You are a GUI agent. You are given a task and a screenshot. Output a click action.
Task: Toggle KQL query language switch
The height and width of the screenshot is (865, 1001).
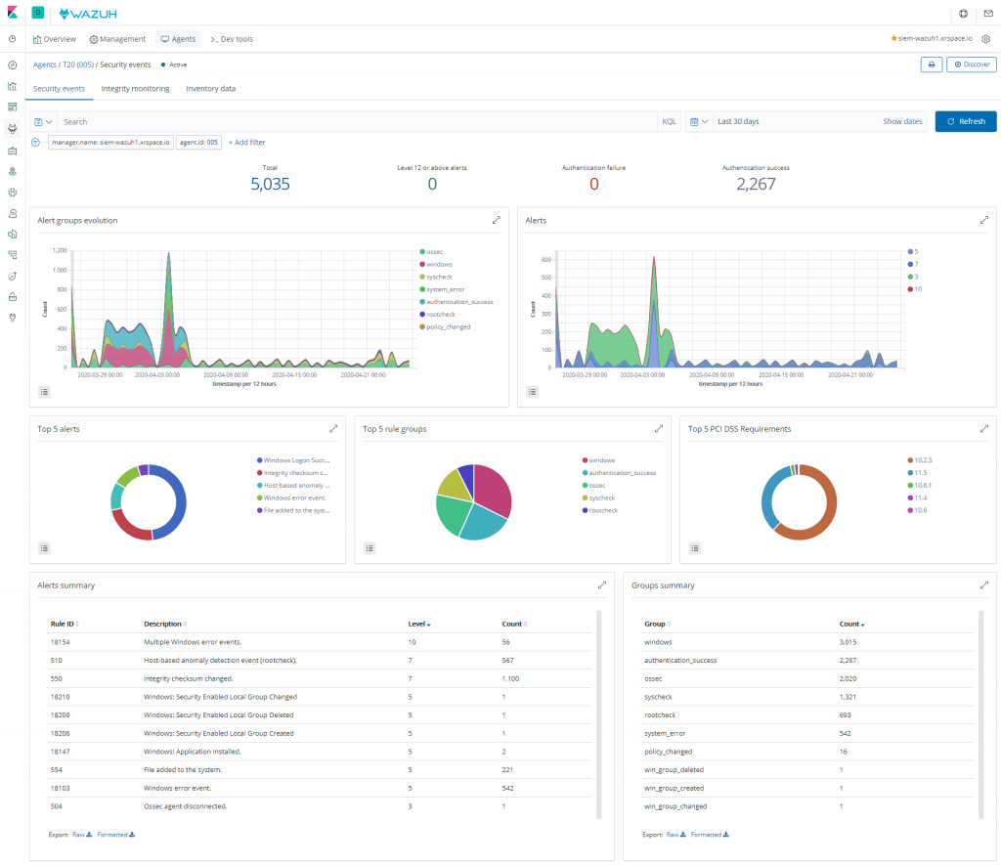pos(669,122)
